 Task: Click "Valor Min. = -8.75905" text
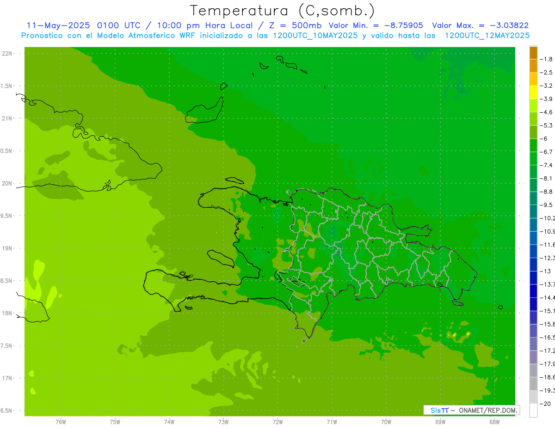click(x=376, y=25)
